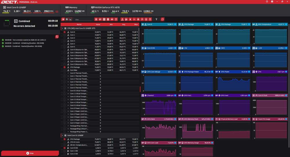
Task: Click the reset statistics circular arrow icon
Action: [162, 20]
